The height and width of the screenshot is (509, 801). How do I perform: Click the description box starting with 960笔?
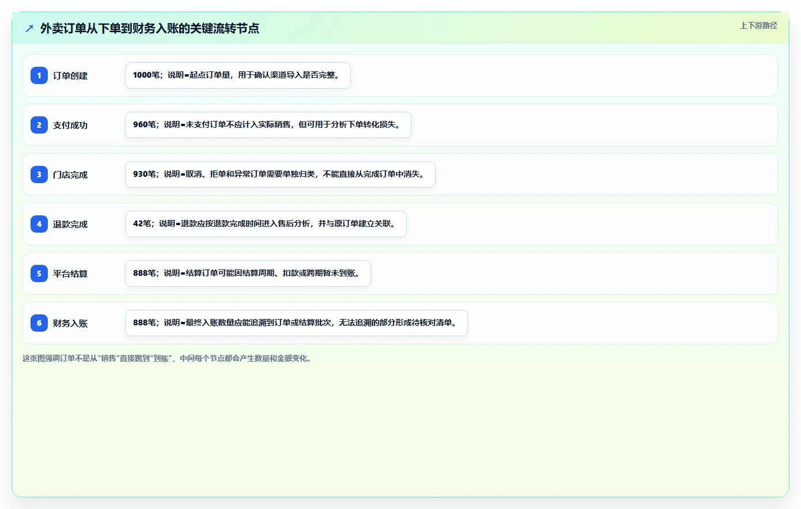pyautogui.click(x=268, y=125)
